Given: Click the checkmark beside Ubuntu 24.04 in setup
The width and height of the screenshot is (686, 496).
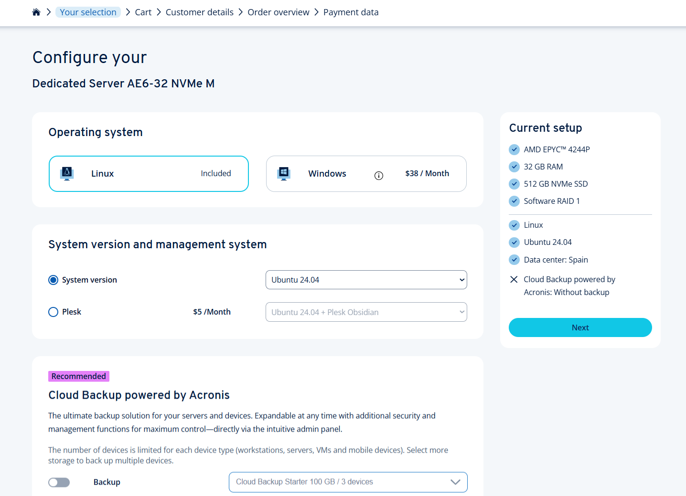Looking at the screenshot, I should [x=514, y=242].
